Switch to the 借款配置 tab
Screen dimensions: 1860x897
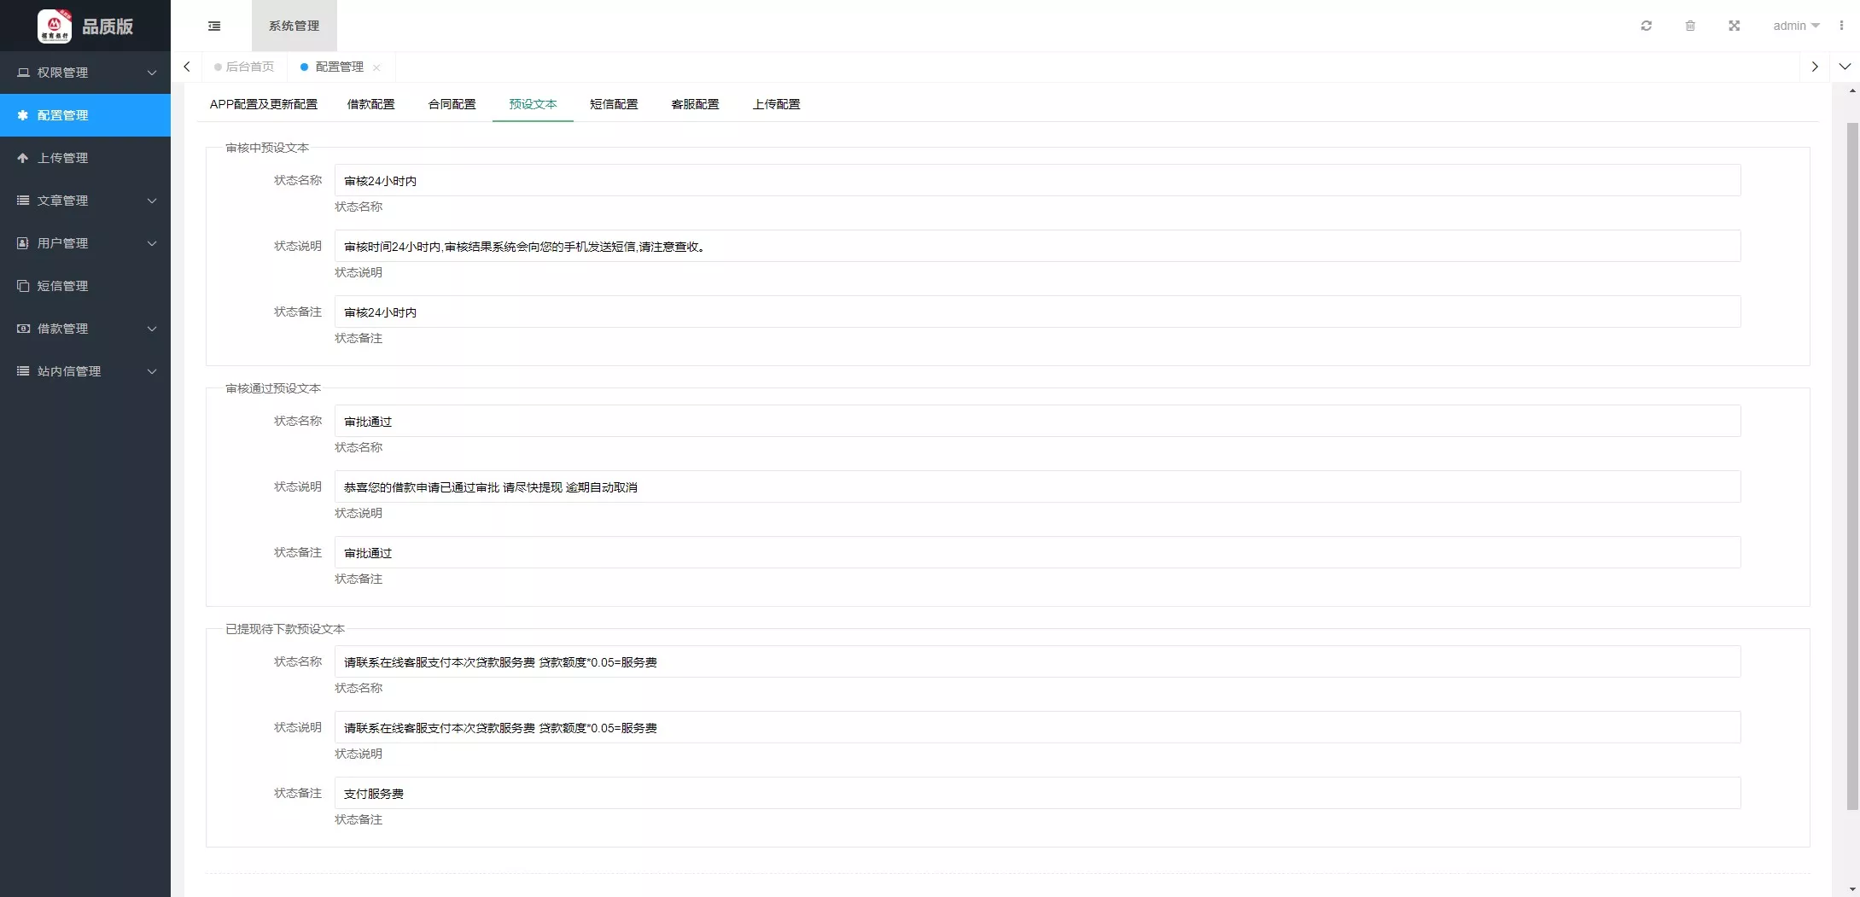tap(370, 104)
